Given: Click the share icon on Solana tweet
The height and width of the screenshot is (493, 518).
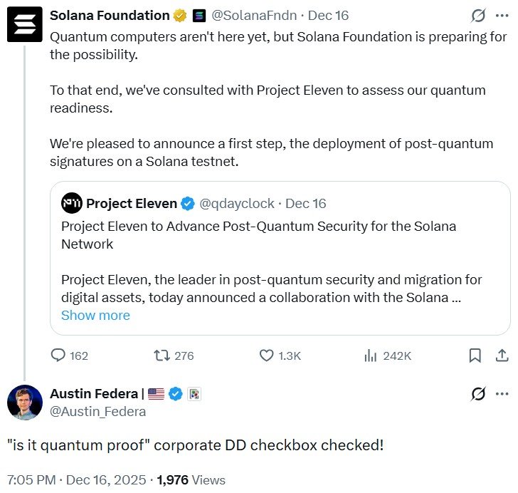Looking at the screenshot, I should (501, 355).
